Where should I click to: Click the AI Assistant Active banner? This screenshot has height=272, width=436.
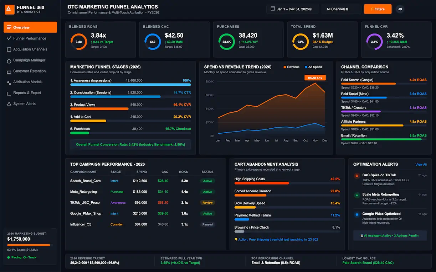pos(390,236)
